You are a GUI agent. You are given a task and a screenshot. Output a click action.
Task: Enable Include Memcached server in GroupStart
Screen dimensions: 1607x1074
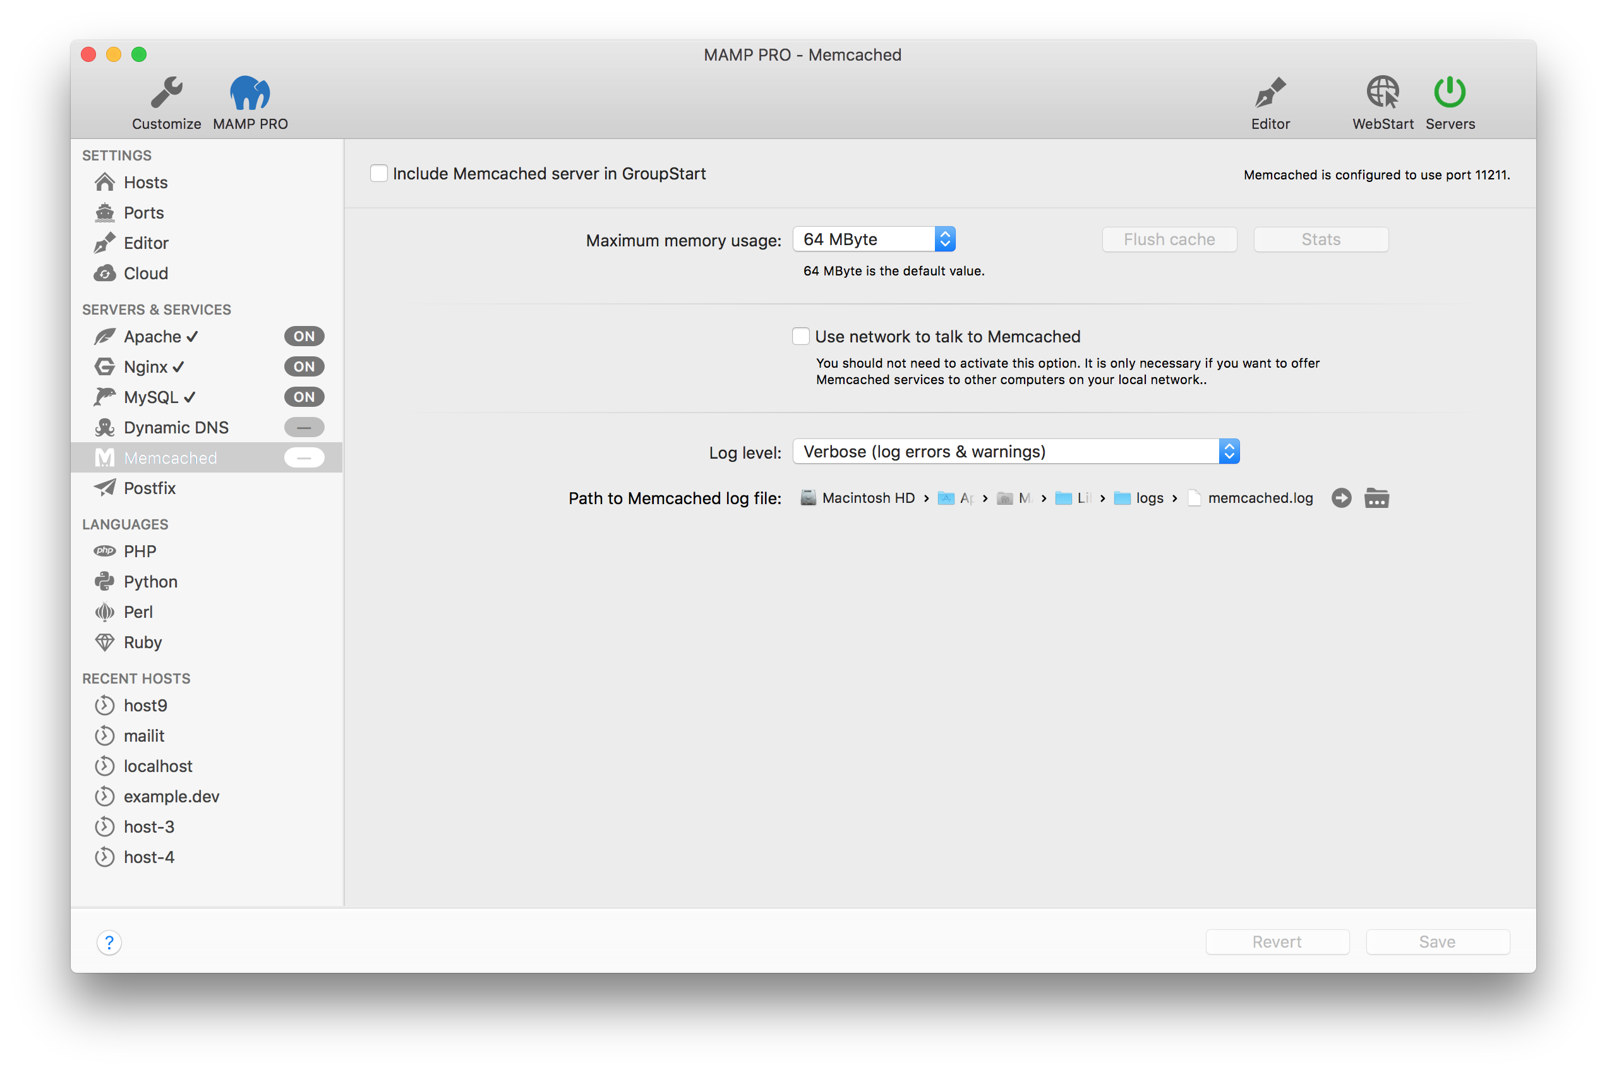(x=378, y=173)
